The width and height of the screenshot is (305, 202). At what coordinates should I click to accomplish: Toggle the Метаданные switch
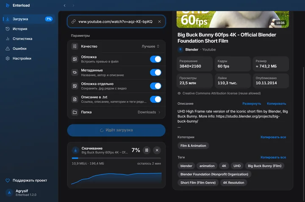click(x=155, y=73)
